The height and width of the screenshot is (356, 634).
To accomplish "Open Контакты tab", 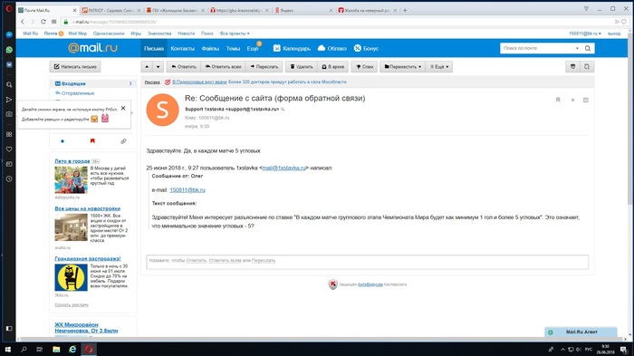I will pos(182,49).
